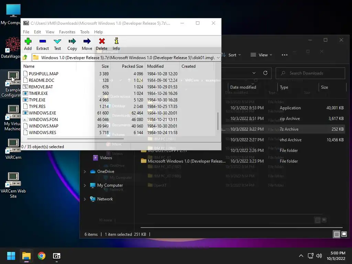Select the TYPE.EXE file icon

click(x=25, y=100)
